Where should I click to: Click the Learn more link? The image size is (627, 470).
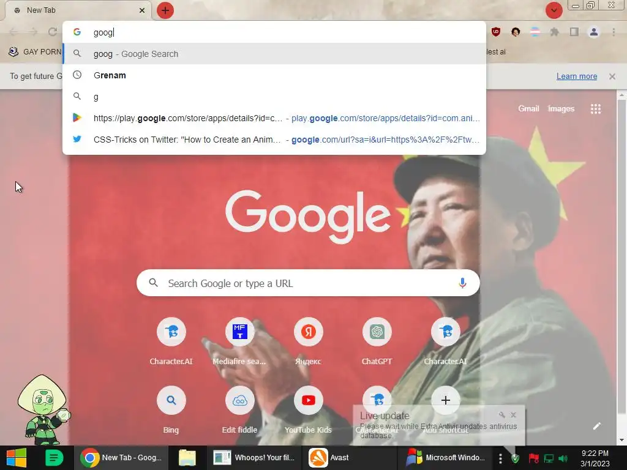(577, 76)
